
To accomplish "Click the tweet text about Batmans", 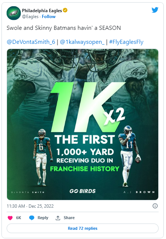I will click(64, 28).
